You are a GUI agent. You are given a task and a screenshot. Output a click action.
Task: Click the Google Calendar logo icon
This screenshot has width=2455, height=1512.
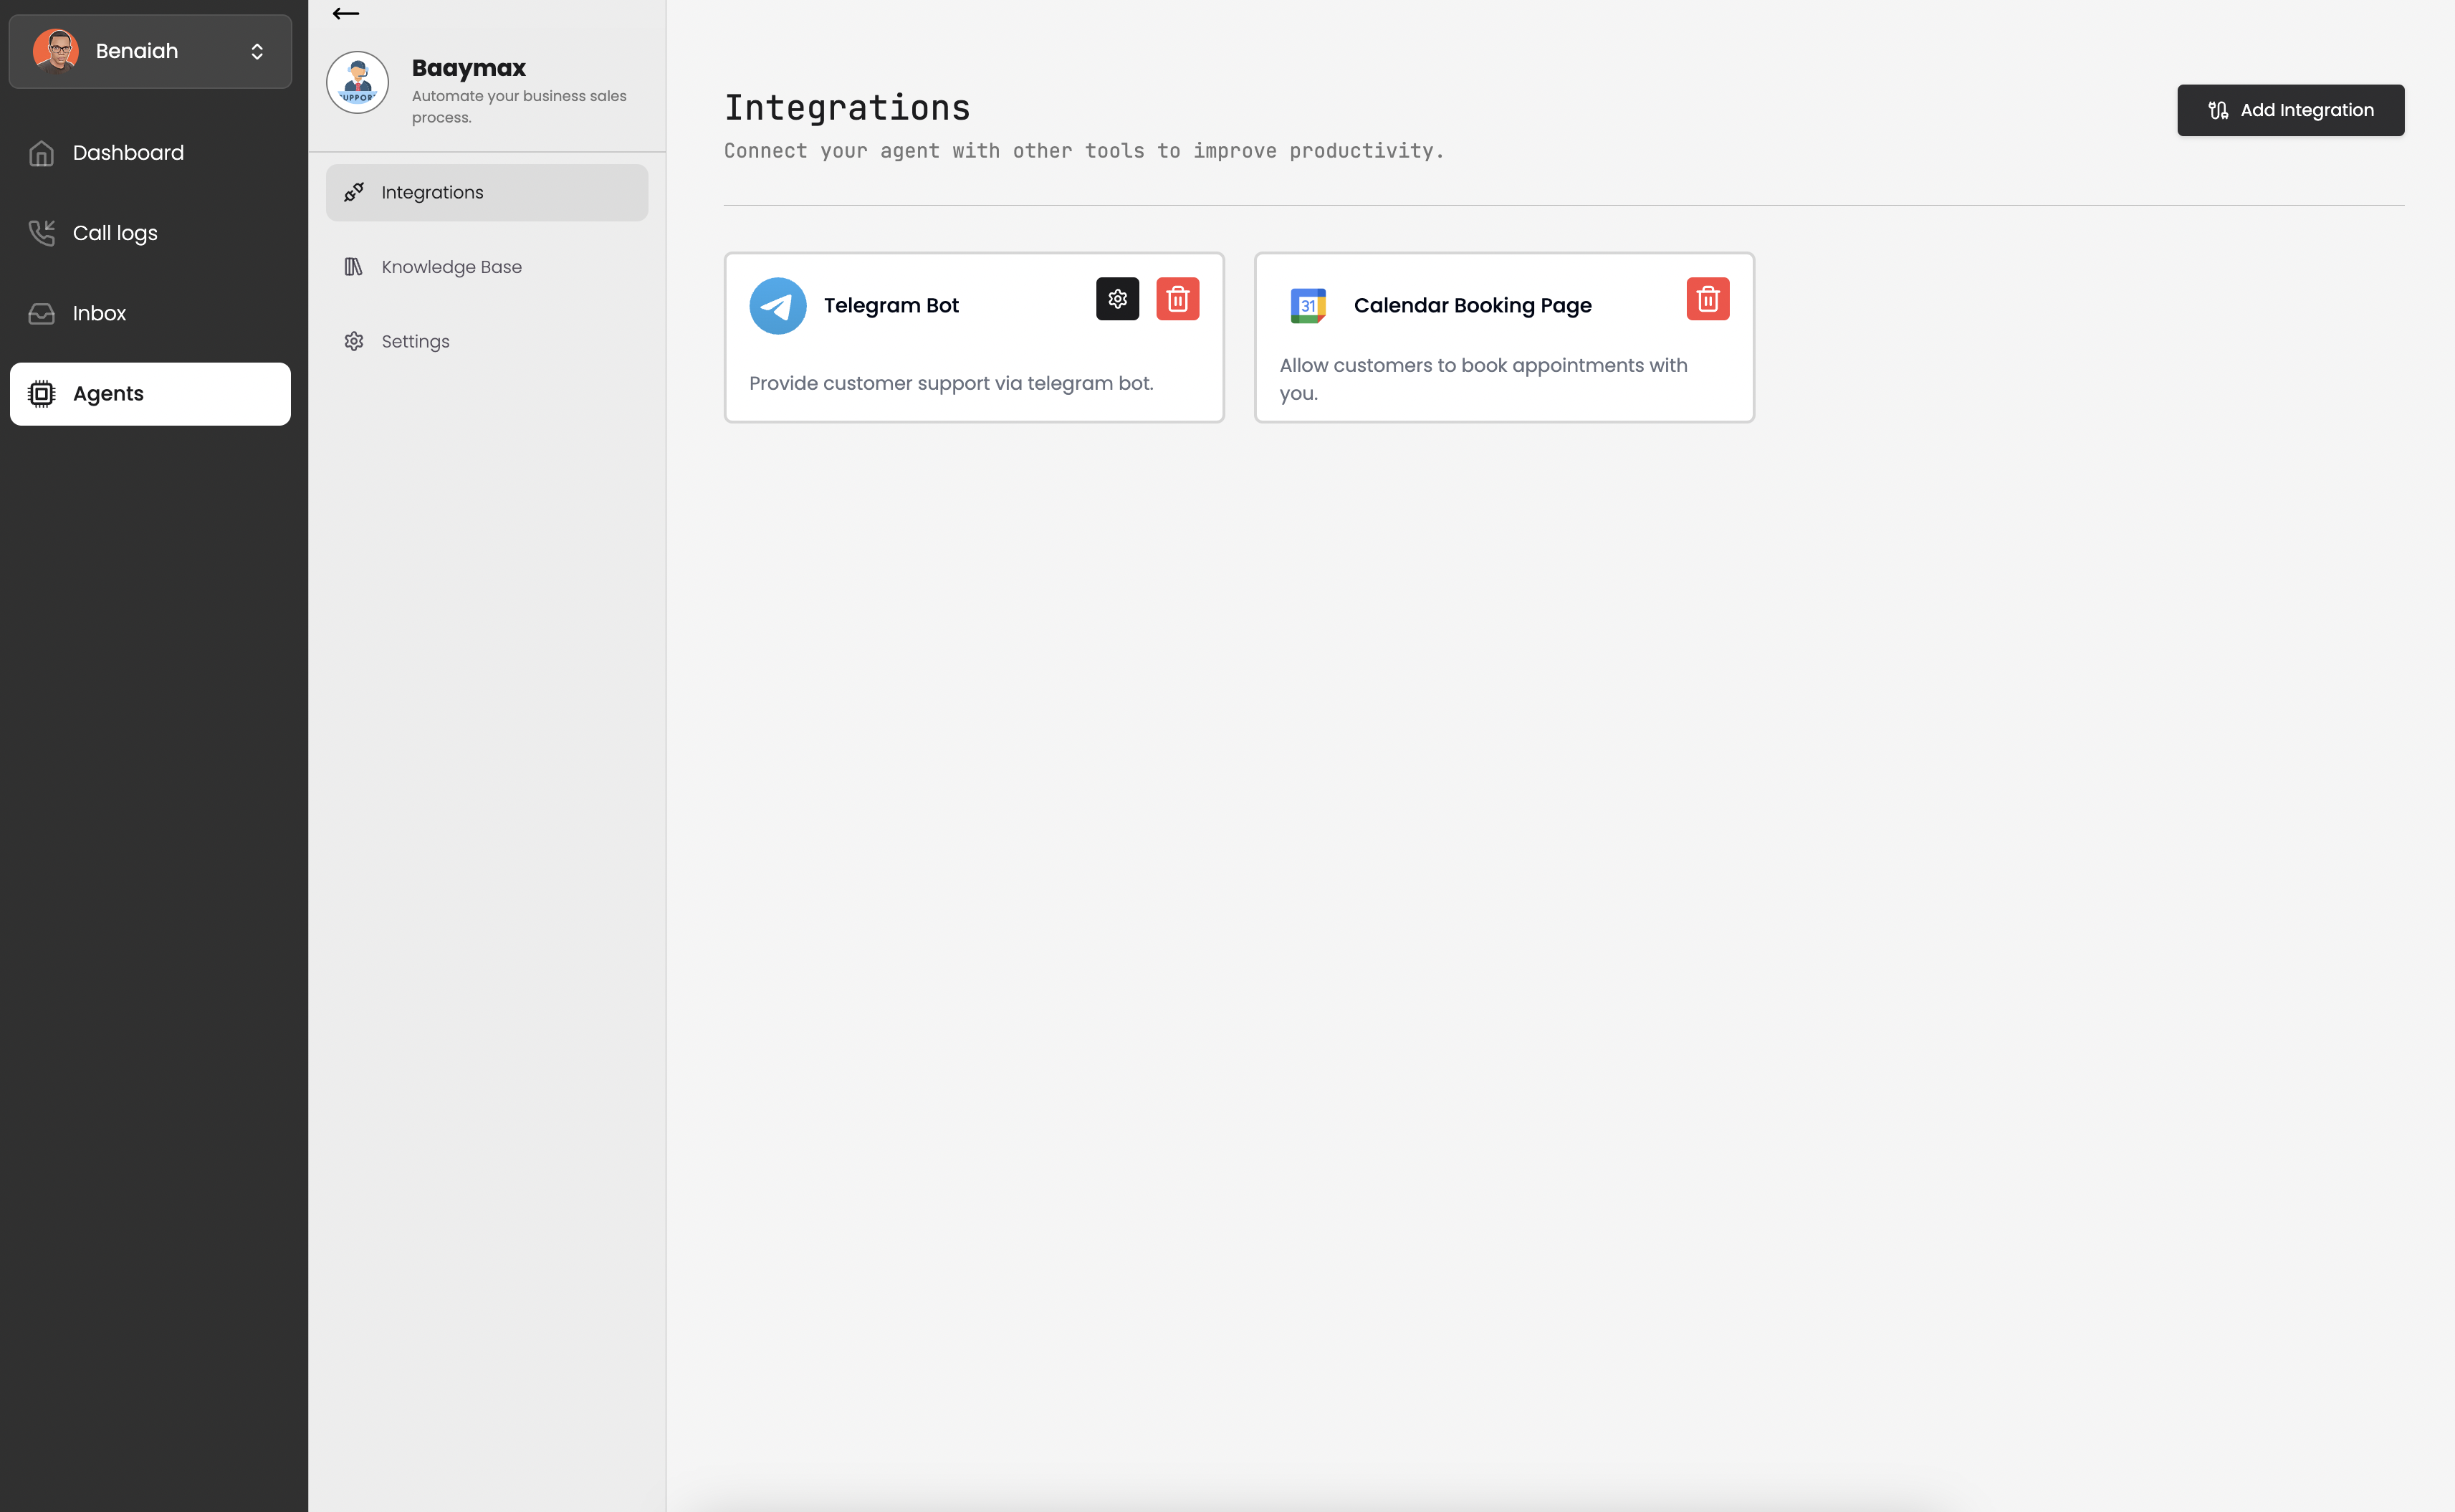click(1307, 306)
